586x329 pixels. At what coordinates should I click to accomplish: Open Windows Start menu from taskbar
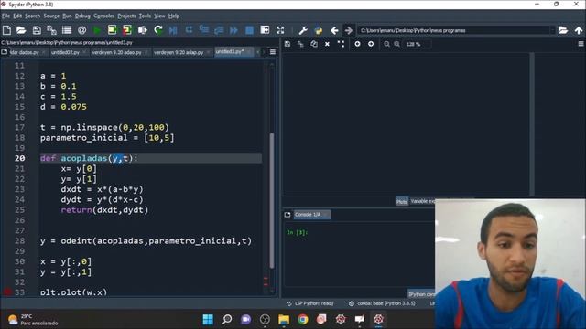[208, 319]
